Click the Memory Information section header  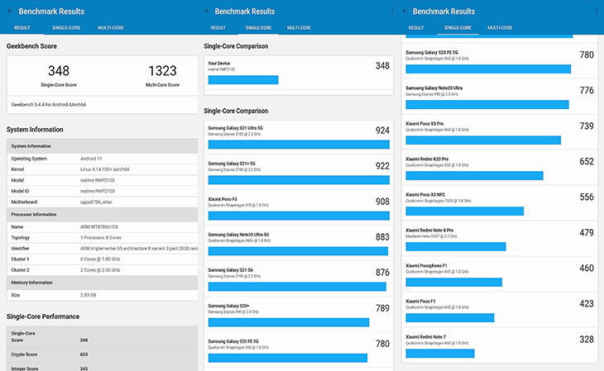103,283
